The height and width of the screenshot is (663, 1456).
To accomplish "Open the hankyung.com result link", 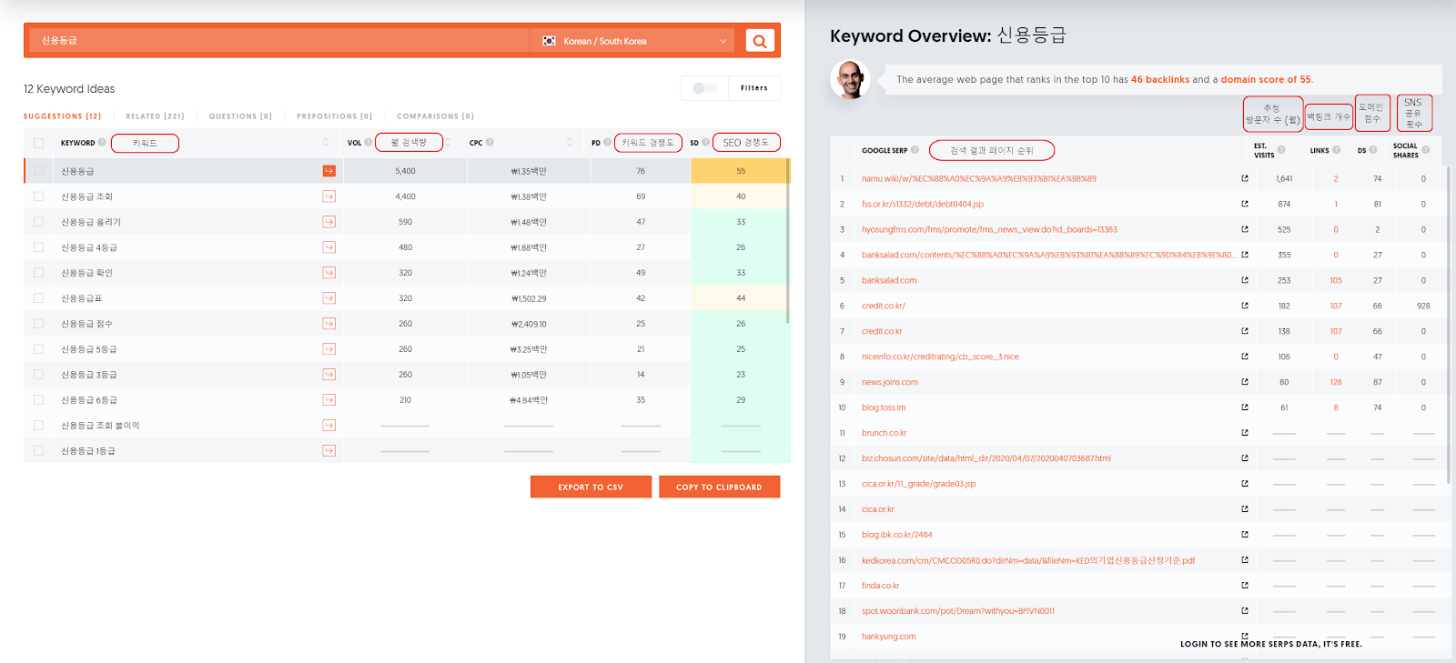I will point(889,637).
